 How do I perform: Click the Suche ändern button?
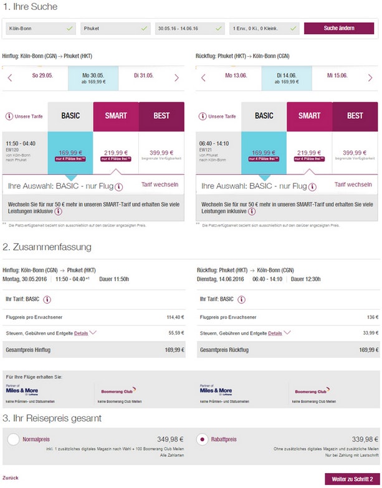pos(338,29)
